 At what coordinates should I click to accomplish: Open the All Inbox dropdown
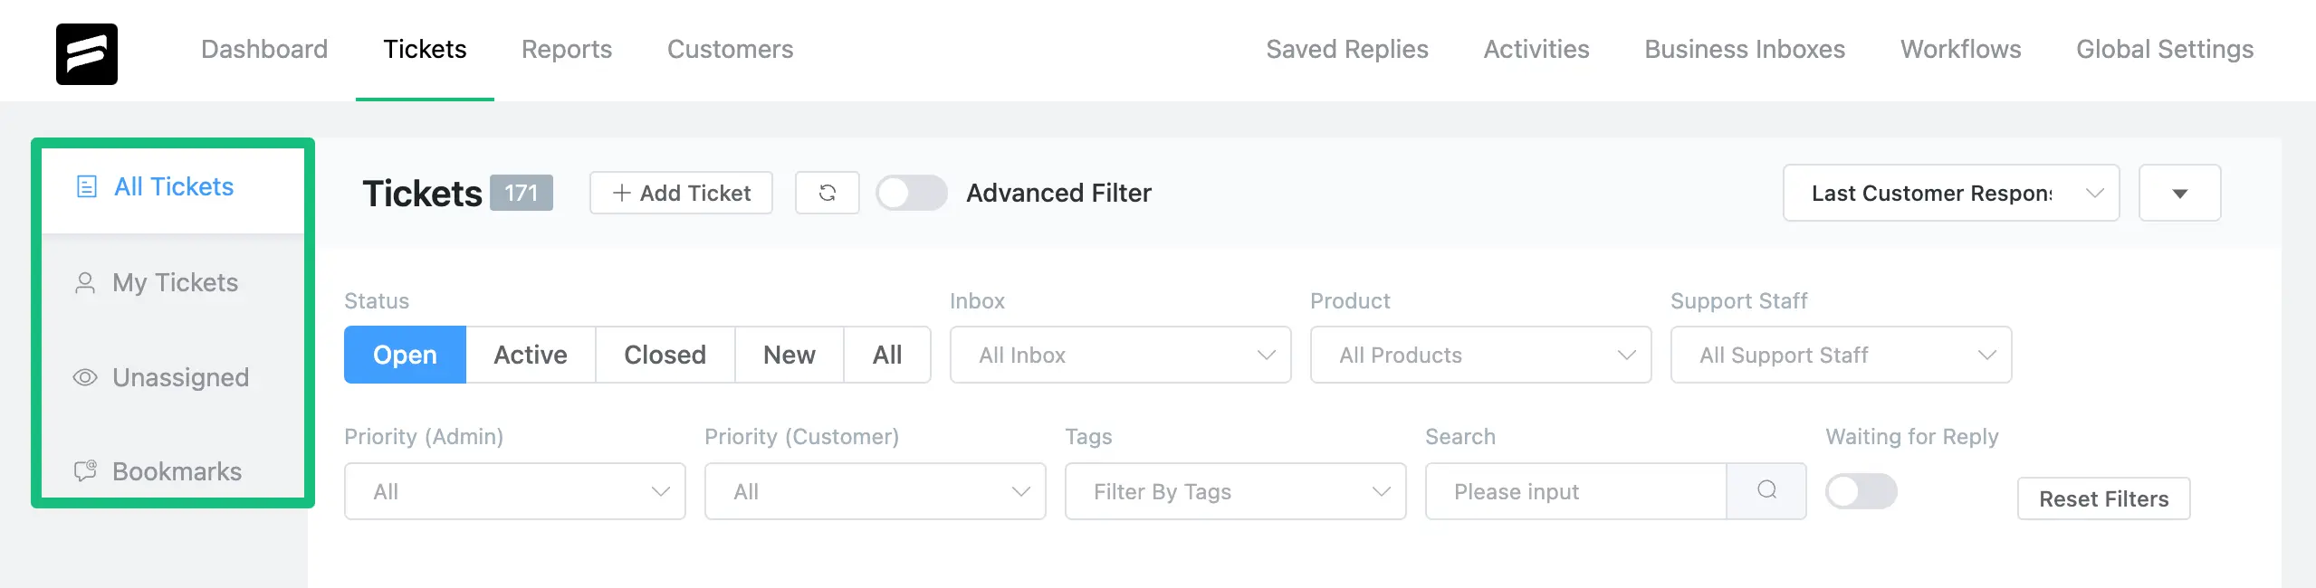(1120, 355)
